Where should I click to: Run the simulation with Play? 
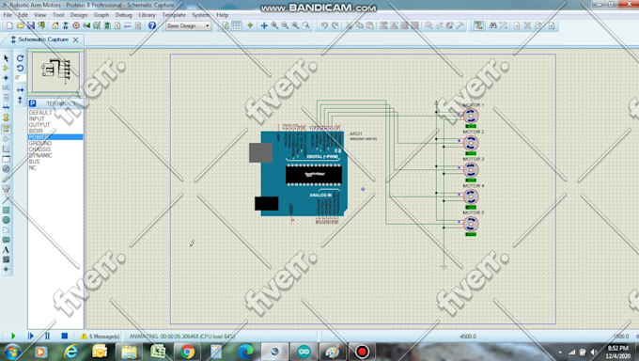[13, 336]
